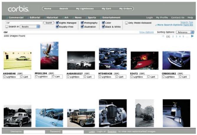The width and height of the screenshot is (197, 135).
Task: Open the View Options link
Action: (x=146, y=32)
